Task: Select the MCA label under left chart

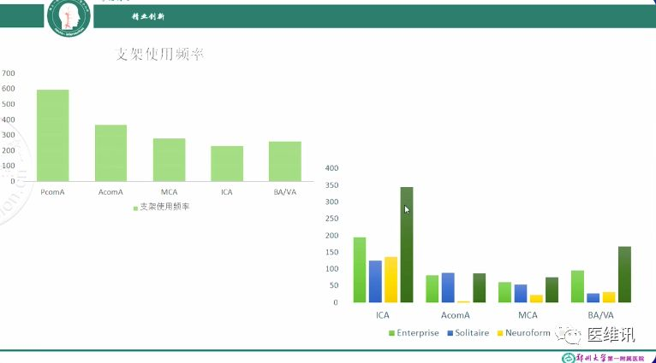Action: pyautogui.click(x=169, y=192)
